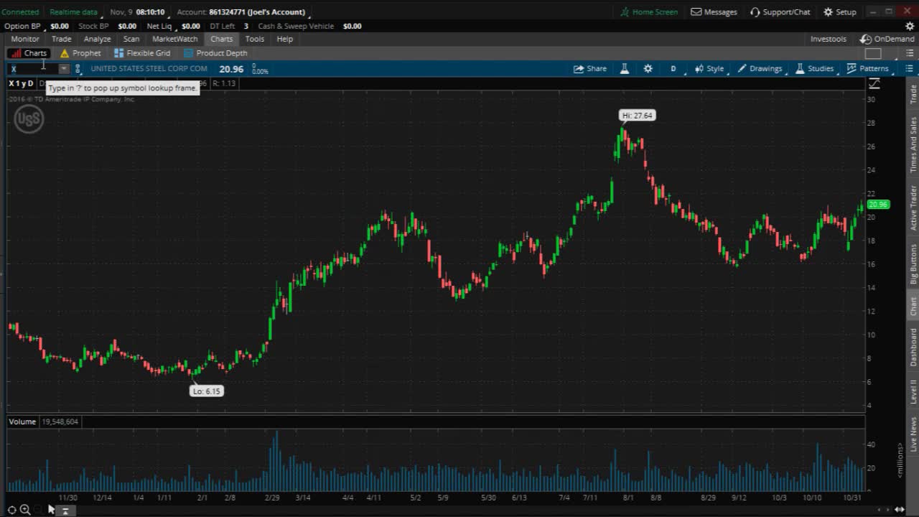
Task: Click the Connected status indicator
Action: coord(20,12)
